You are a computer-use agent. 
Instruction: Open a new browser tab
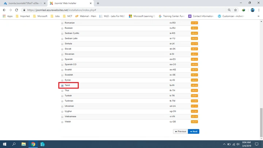point(98,3)
